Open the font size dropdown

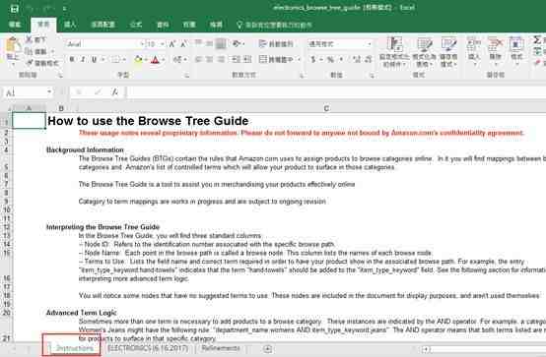pyautogui.click(x=162, y=44)
